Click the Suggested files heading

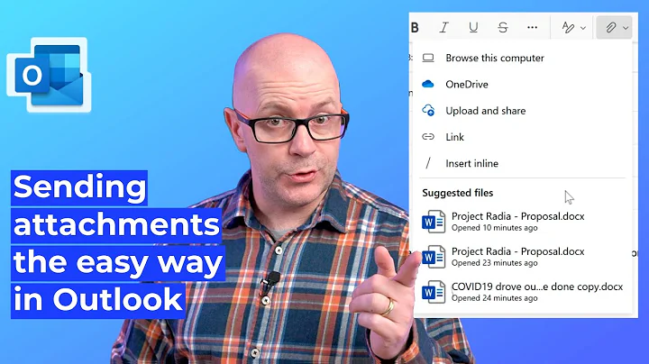(457, 193)
